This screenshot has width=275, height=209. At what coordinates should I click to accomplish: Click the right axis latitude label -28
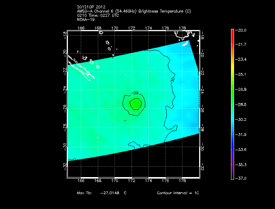[x=202, y=128]
